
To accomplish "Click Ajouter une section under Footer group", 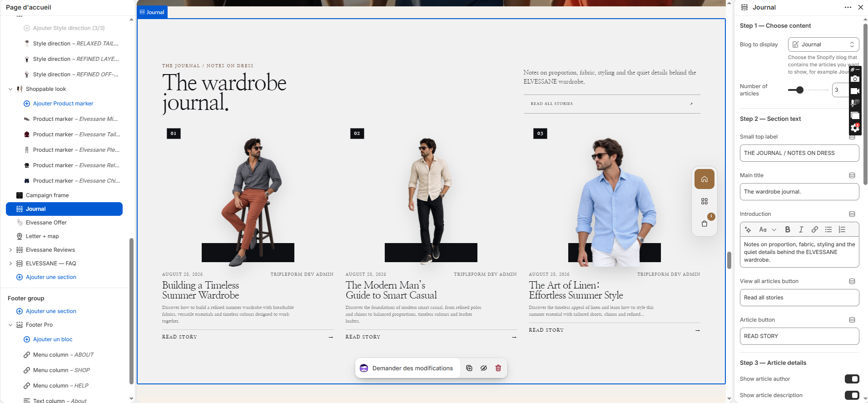I will [51, 311].
